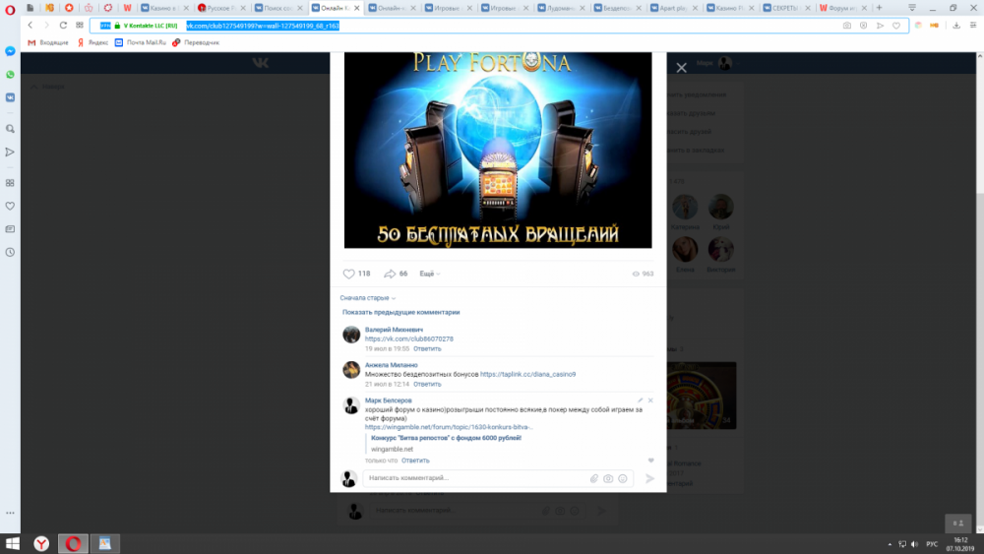Open Валерий Михневич profile name
This screenshot has height=554, width=984.
(395, 330)
